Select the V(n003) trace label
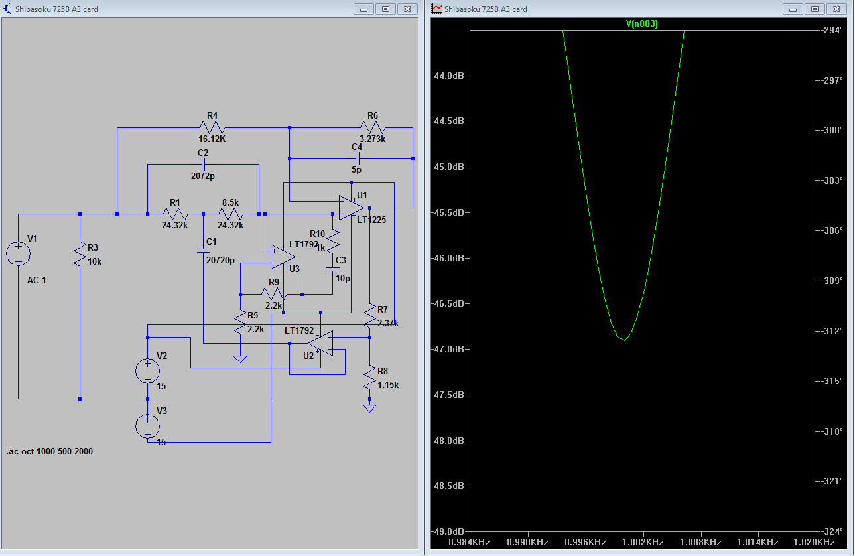The height and width of the screenshot is (556, 855). (641, 24)
